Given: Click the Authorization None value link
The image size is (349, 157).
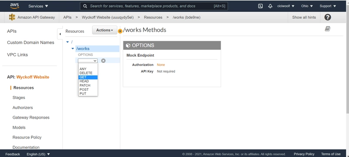Looking at the screenshot, I should (x=161, y=65).
